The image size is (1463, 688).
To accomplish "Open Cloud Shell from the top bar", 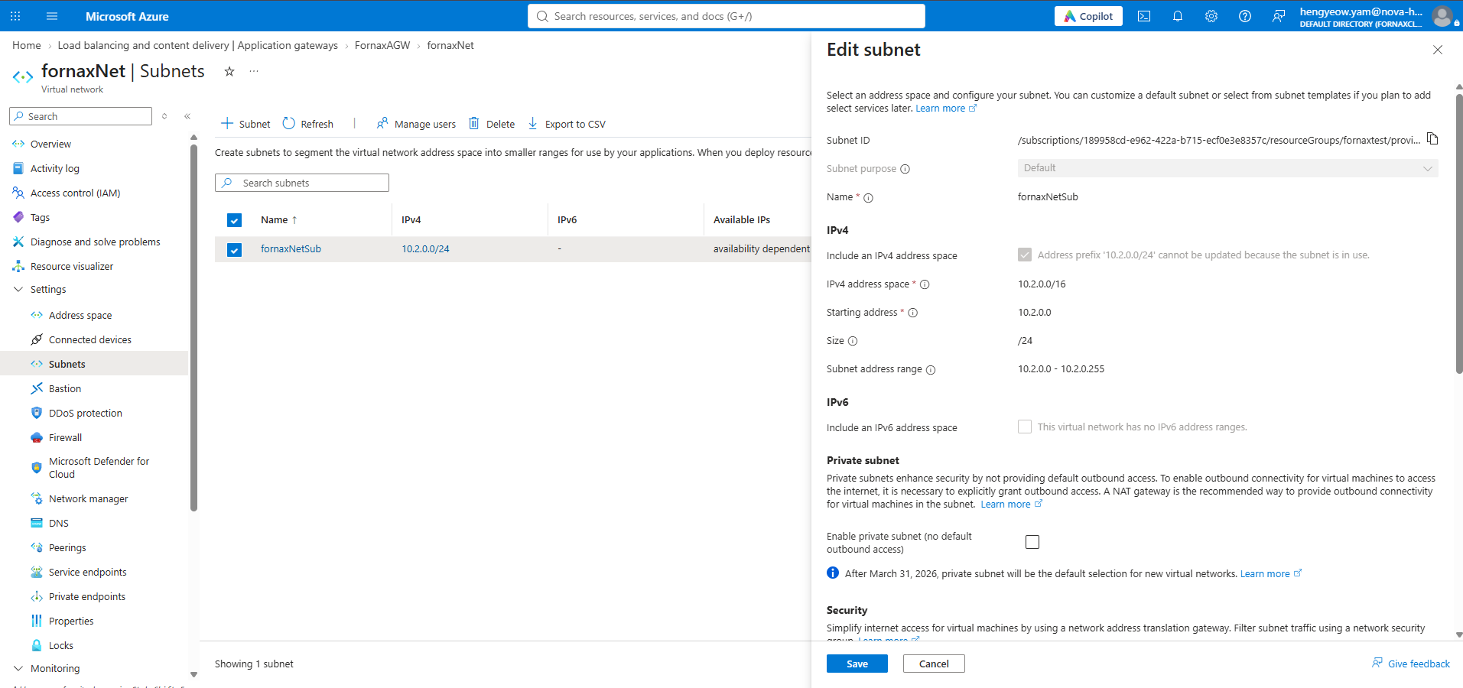I will (x=1144, y=16).
